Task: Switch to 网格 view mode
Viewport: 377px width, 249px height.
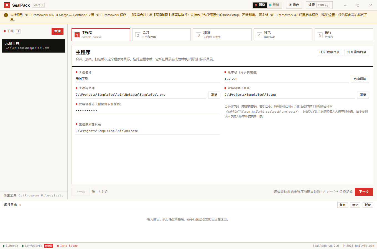Action: [260, 5]
